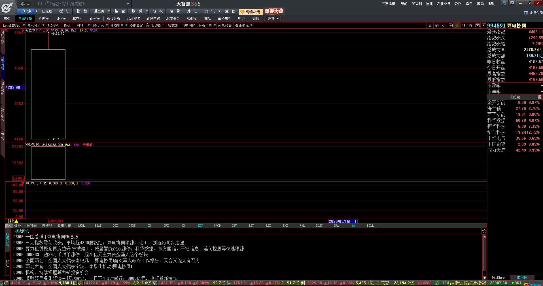The height and width of the screenshot is (286, 543).
Task: Expand the Level2默认 dropdown arrow
Action: point(24,26)
